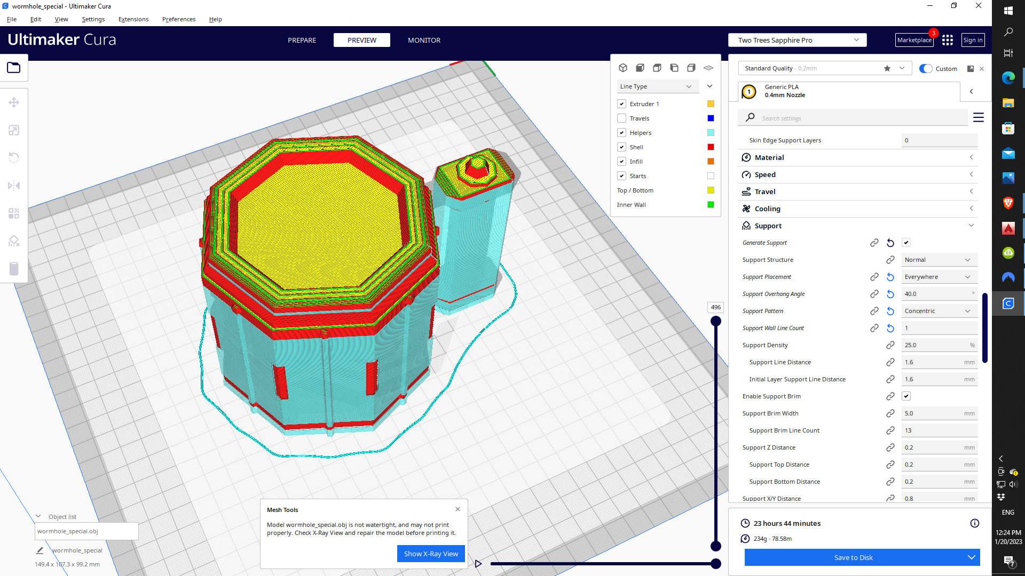Viewport: 1025px width, 576px height.
Task: Open the Extensions menu
Action: [x=133, y=19]
